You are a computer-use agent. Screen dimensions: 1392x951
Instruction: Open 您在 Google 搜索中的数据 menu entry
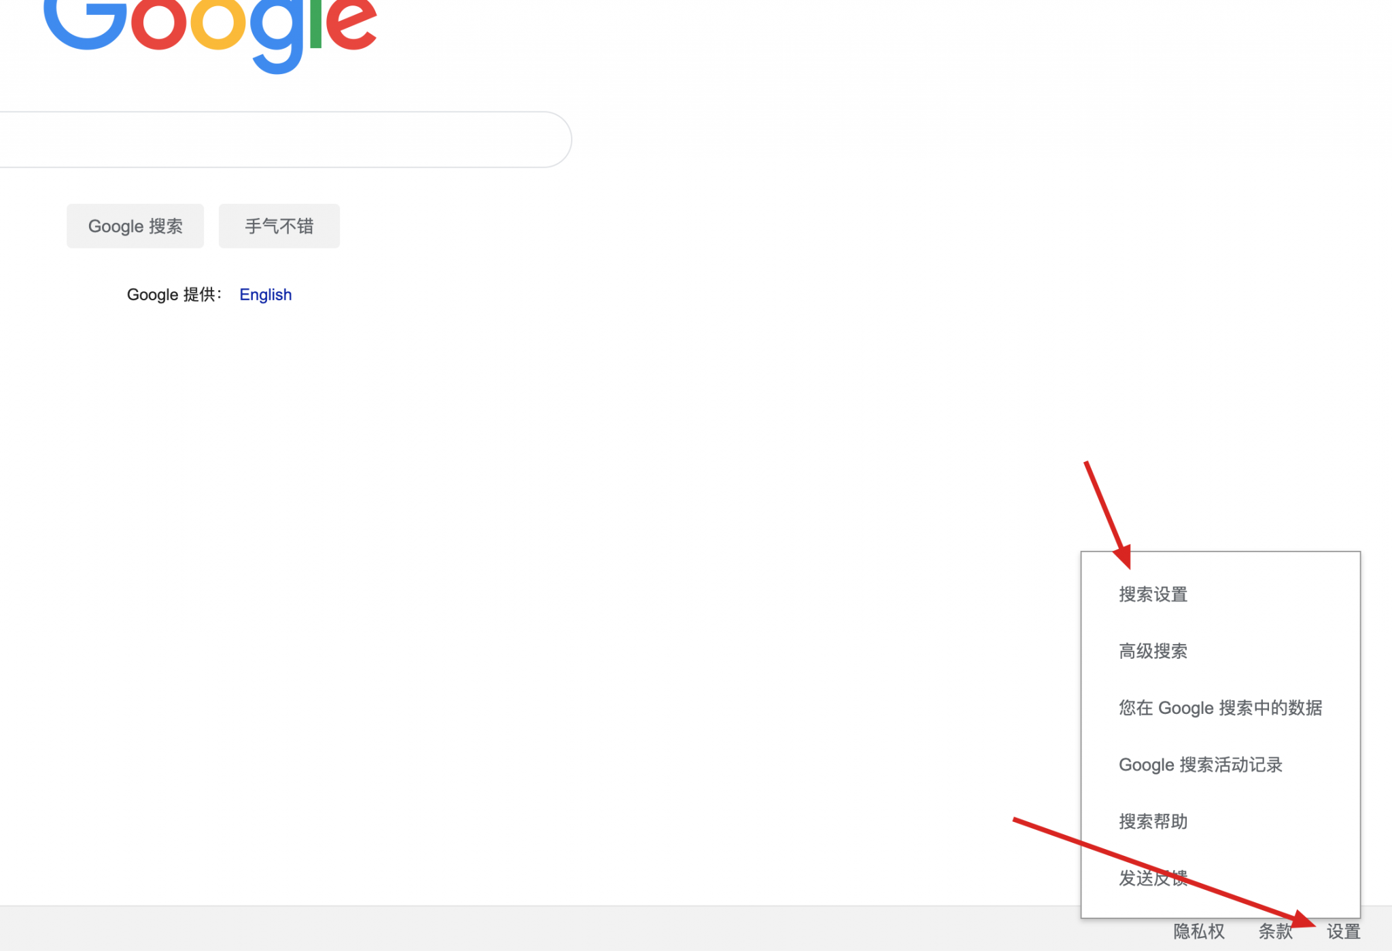point(1221,708)
